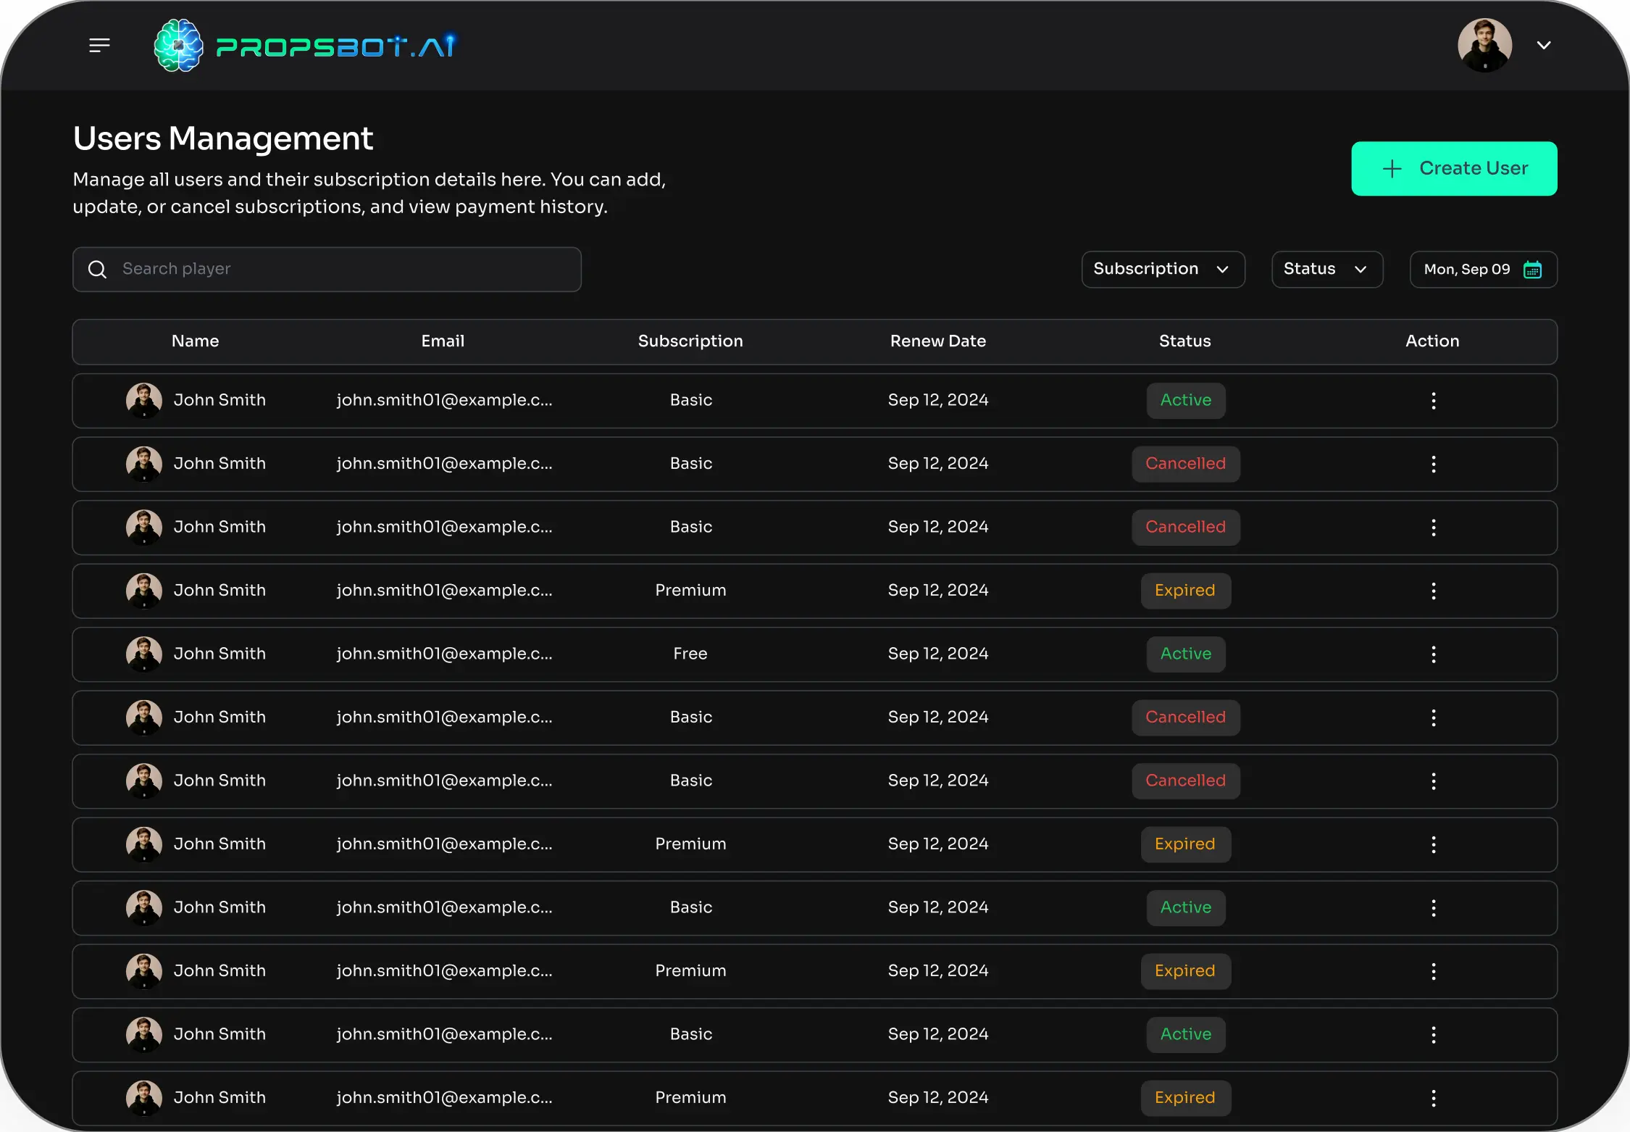The image size is (1630, 1132).
Task: Click the magnifier icon in the search box
Action: (x=97, y=270)
